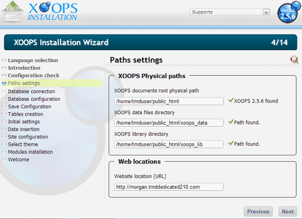Focus the XOOPS data files directory field
The height and width of the screenshot is (219, 302).
pyautogui.click(x=169, y=123)
